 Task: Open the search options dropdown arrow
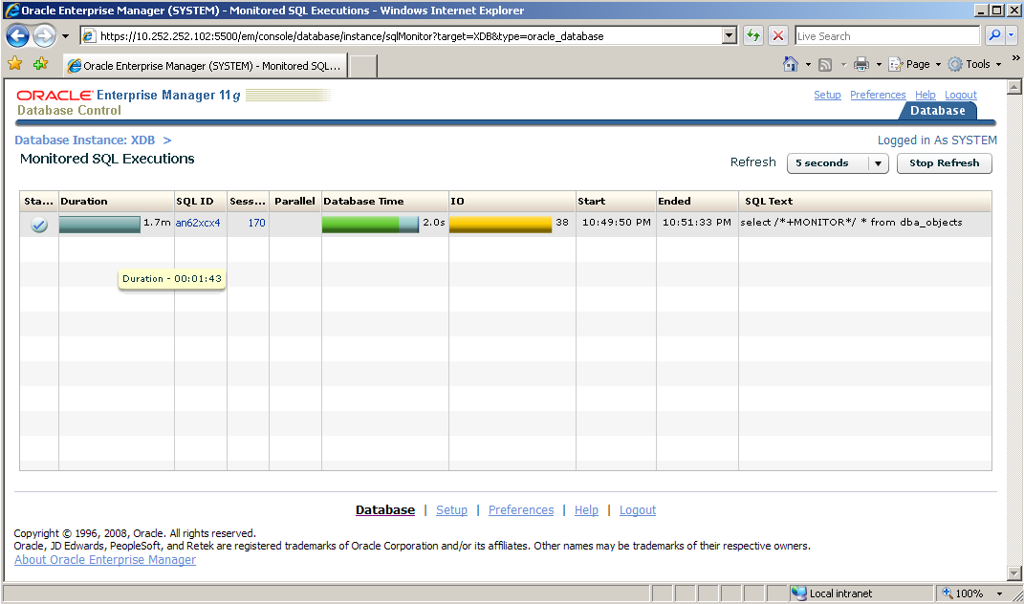(x=1011, y=35)
